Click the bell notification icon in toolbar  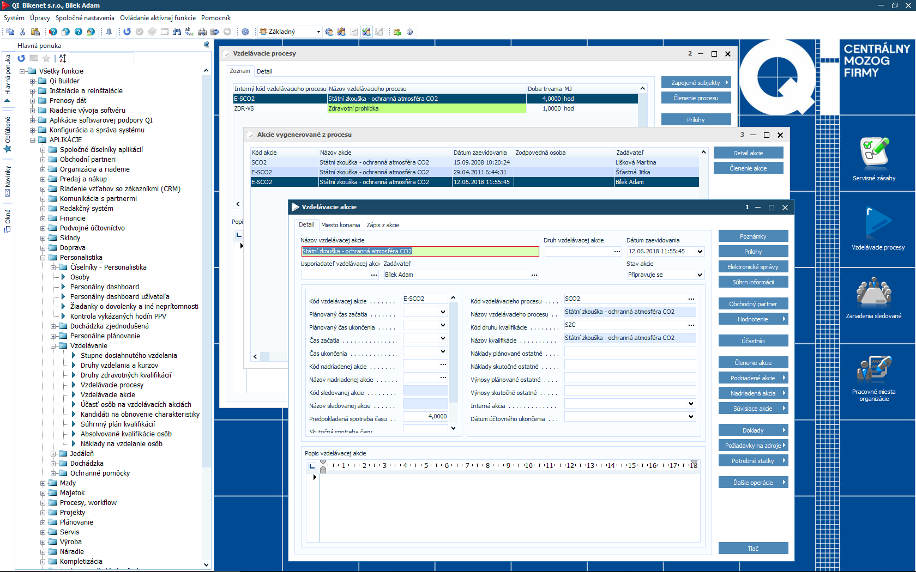click(x=109, y=32)
